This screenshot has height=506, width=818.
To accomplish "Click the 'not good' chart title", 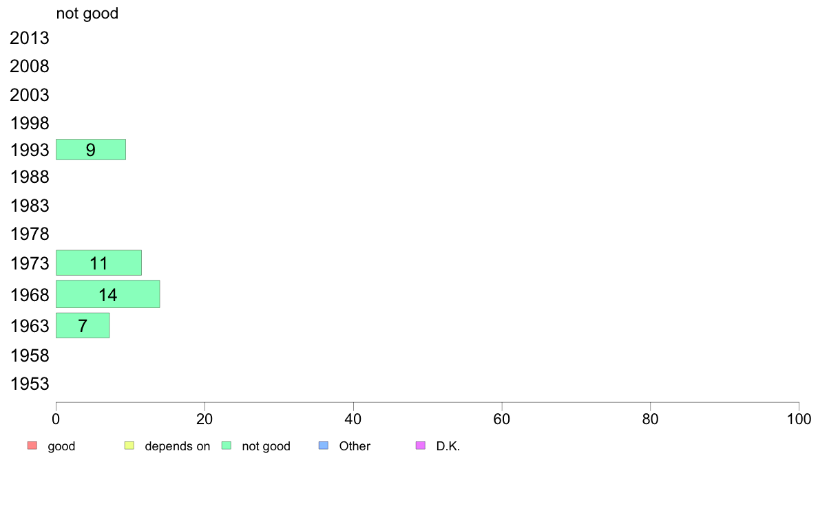I will coord(87,13).
